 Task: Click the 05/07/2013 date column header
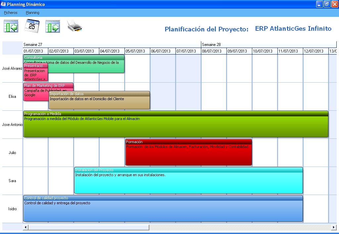(x=137, y=51)
